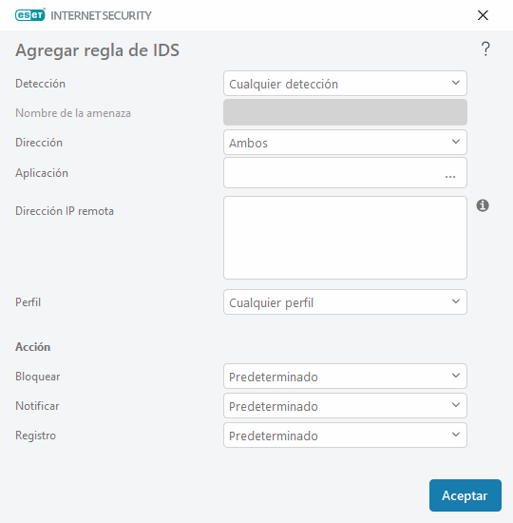Image resolution: width=513 pixels, height=523 pixels.
Task: Close the Agregar regla de IDS dialog
Action: coord(483,15)
